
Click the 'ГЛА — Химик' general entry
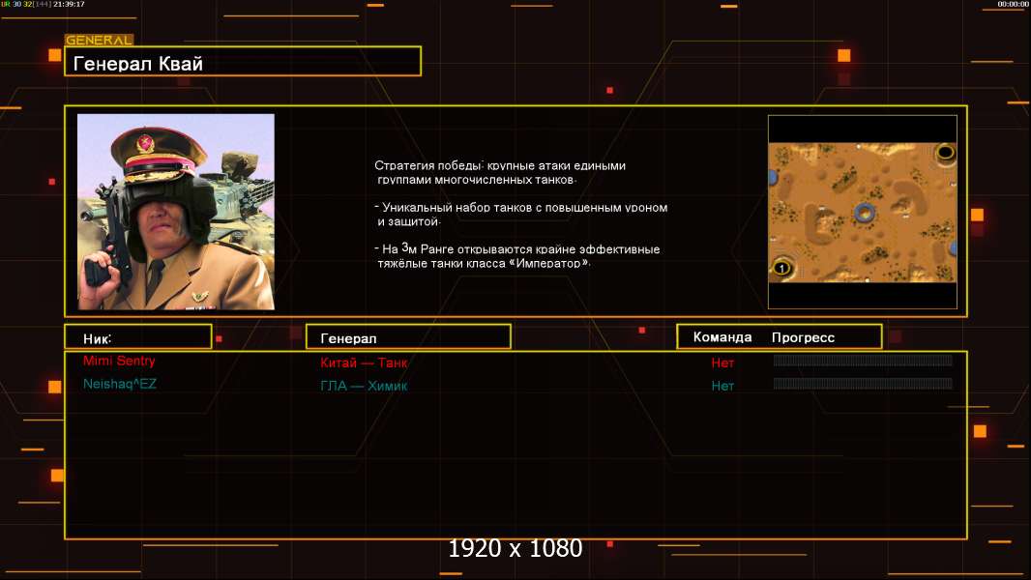[x=364, y=387]
